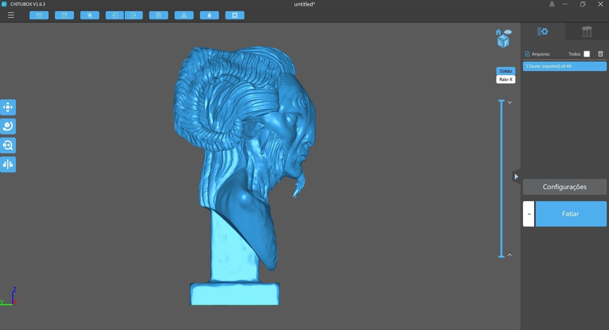Image resolution: width=609 pixels, height=330 pixels.
Task: Adjust the vertical layer preview slider
Action: tap(501, 178)
